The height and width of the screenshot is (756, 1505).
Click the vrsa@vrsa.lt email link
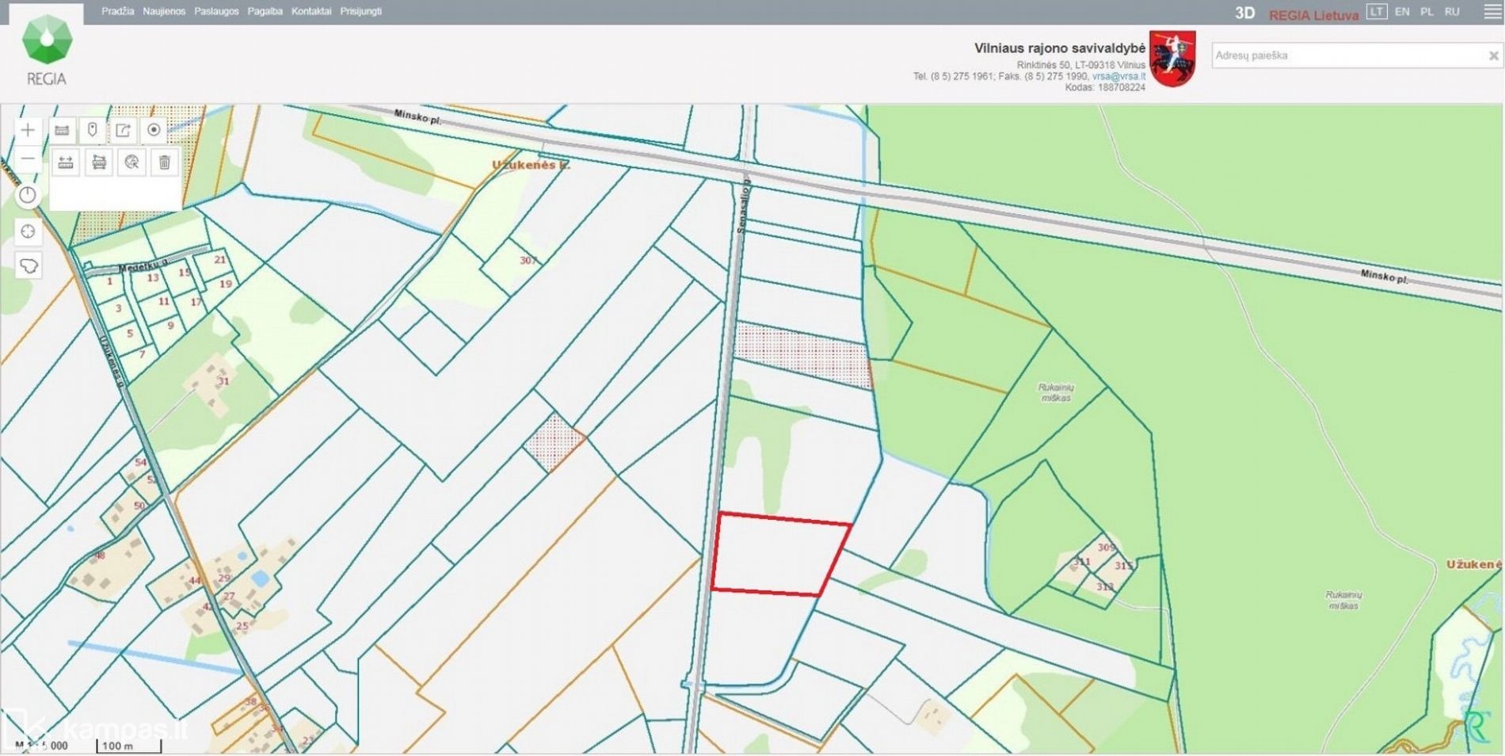coord(1118,76)
